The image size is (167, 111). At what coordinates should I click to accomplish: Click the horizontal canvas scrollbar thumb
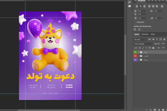(49, 110)
